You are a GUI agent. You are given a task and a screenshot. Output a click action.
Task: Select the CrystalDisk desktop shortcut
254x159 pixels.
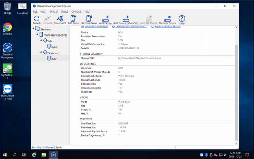point(8,71)
